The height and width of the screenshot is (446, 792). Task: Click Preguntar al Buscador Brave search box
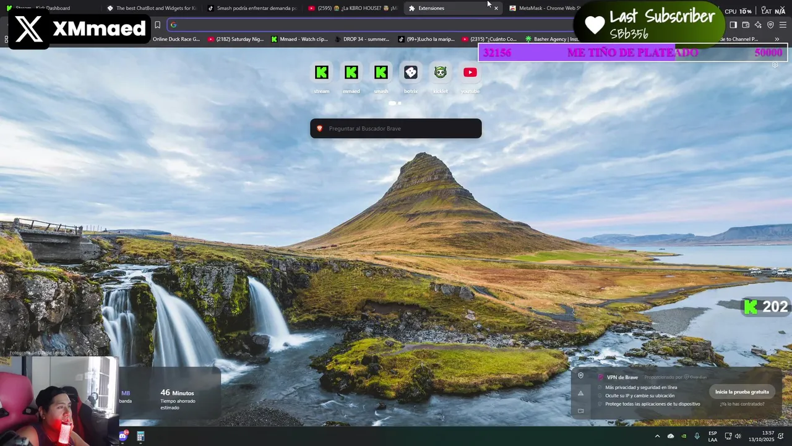396,128
